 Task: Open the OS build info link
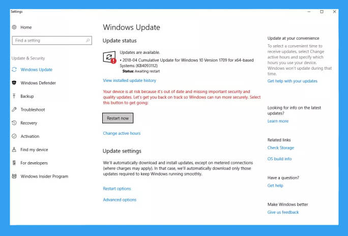(279, 159)
